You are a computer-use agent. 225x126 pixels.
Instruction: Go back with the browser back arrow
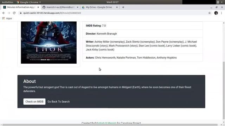point(4,13)
